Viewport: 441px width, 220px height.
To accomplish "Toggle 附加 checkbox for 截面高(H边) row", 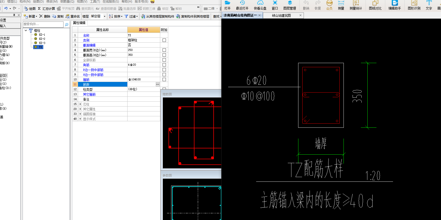I will point(164,55).
